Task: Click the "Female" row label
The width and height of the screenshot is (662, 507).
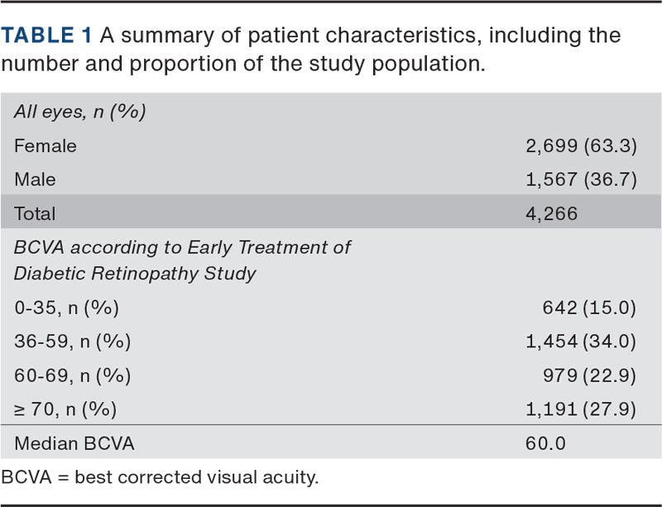Action: [46, 146]
